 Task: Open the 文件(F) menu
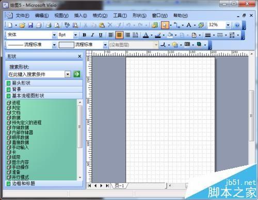tap(22, 15)
